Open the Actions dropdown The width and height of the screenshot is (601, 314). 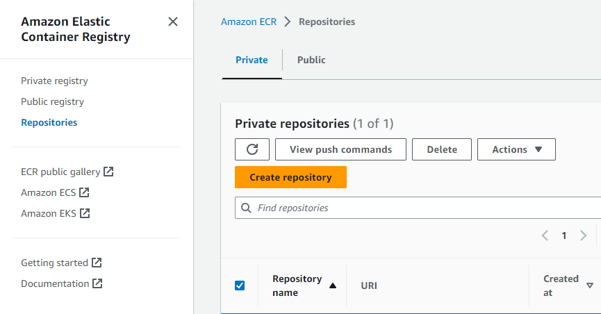click(516, 149)
